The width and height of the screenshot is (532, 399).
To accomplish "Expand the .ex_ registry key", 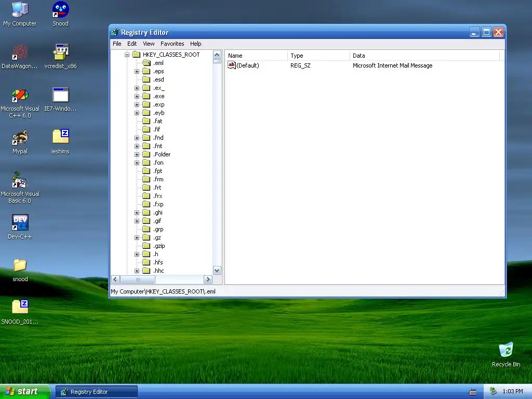I will [x=137, y=88].
